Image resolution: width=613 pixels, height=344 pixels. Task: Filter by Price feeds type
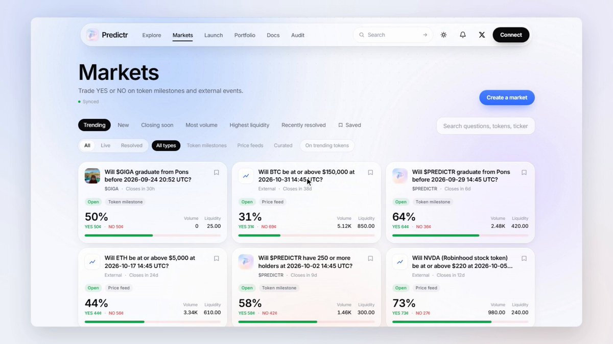pyautogui.click(x=250, y=145)
